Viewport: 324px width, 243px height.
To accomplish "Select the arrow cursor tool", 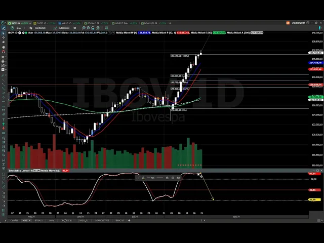I will click(4, 33).
